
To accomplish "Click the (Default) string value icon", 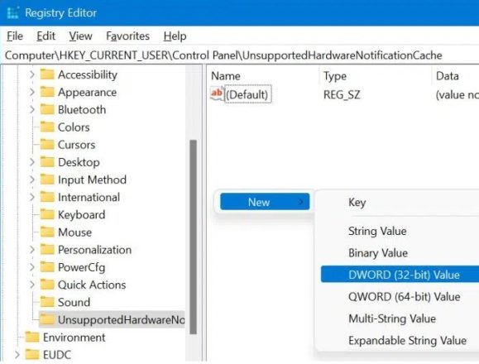I will [x=217, y=93].
